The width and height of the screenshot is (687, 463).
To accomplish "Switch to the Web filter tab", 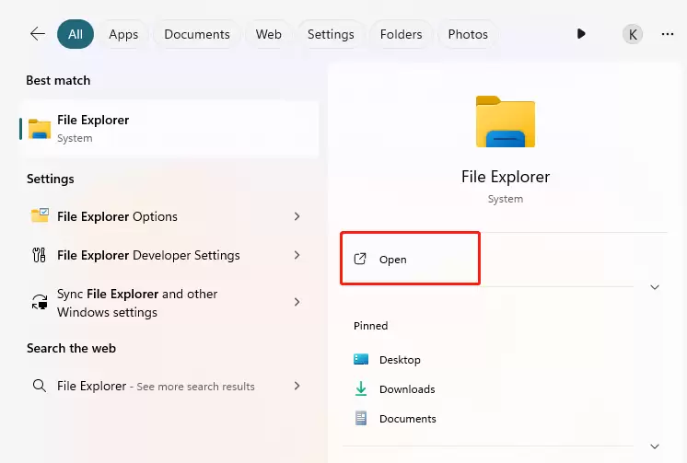I will (x=269, y=34).
